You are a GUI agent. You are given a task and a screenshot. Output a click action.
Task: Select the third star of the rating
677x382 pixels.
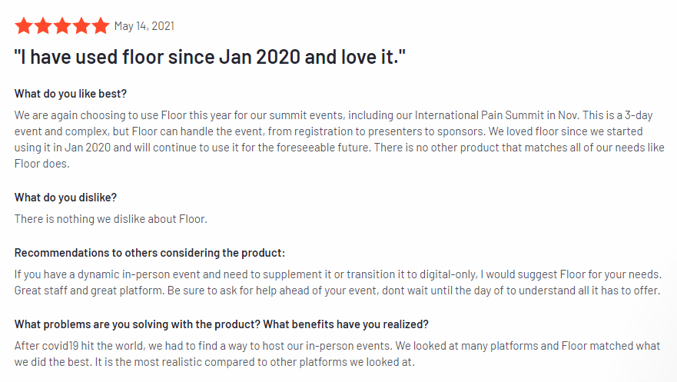(x=62, y=26)
